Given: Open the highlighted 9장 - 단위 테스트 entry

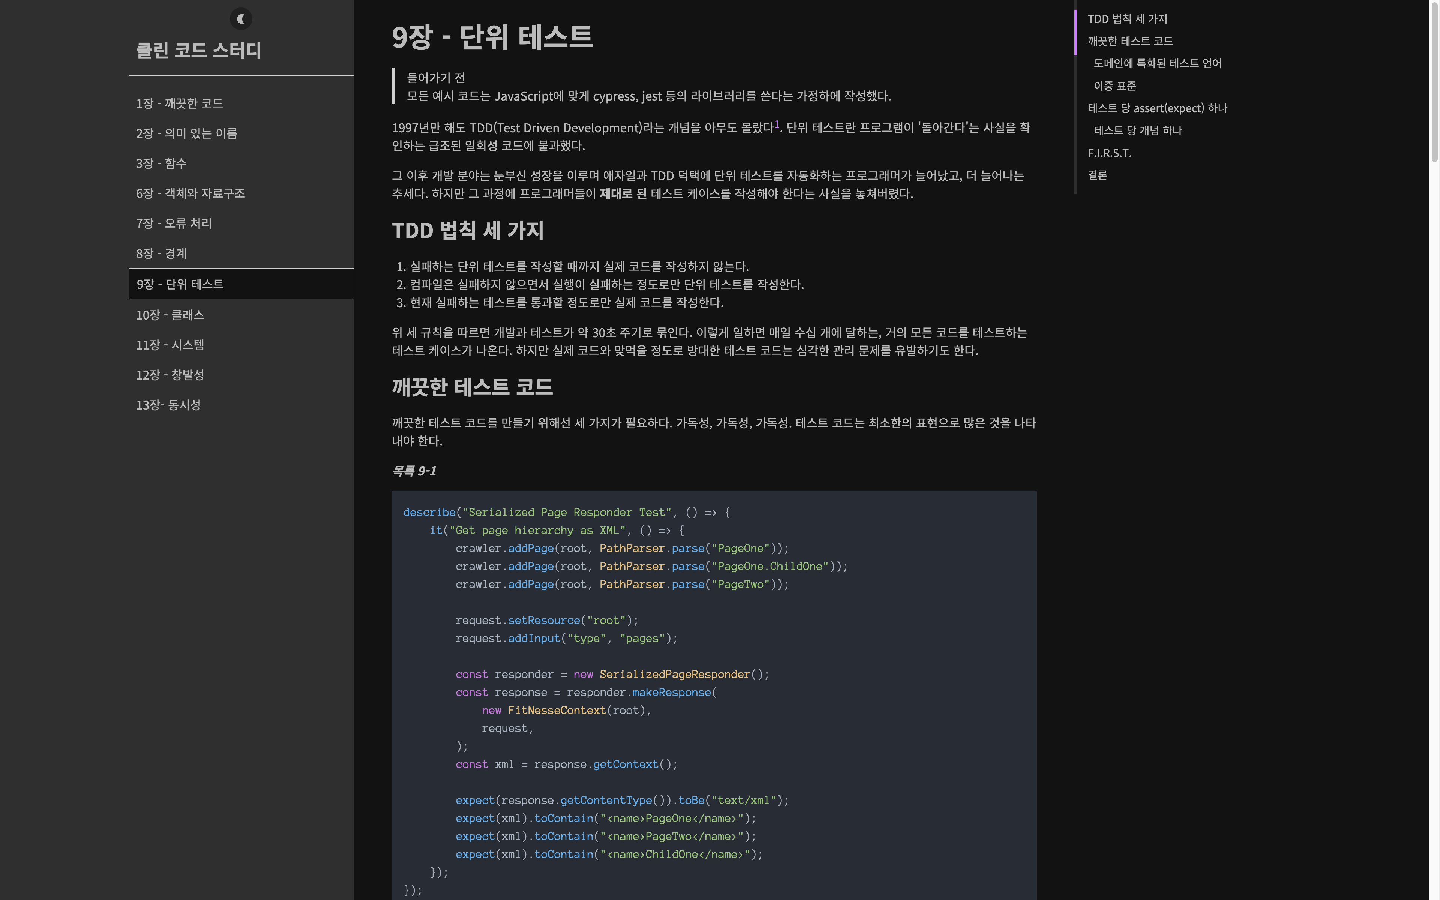Looking at the screenshot, I should (x=180, y=284).
